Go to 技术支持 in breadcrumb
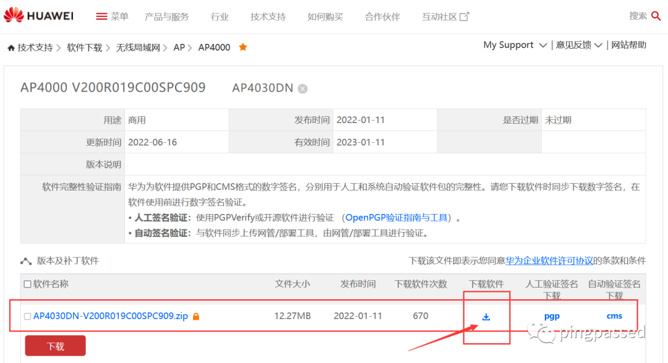The image size is (668, 363). coord(35,48)
